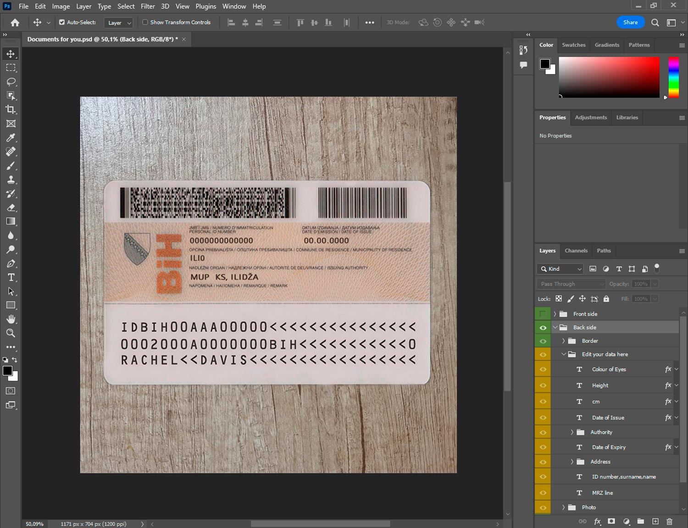
Task: Choose the Hand tool
Action: tap(11, 319)
